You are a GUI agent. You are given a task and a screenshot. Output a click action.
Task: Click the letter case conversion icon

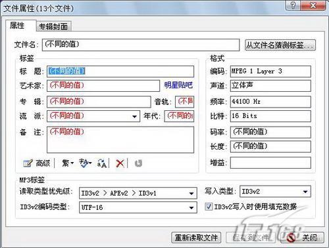pyautogui.click(x=102, y=163)
